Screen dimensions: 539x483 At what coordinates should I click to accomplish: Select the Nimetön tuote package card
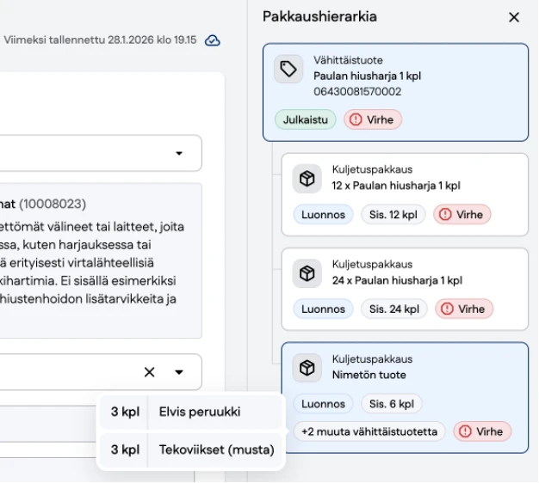coord(405,398)
